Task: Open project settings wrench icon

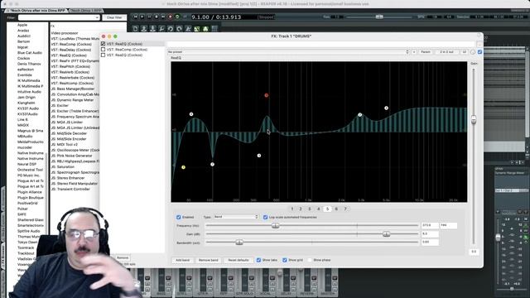Action: (x=161, y=29)
